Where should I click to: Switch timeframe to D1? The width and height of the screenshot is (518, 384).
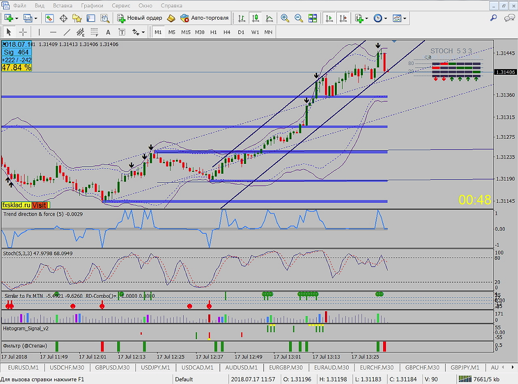click(241, 32)
